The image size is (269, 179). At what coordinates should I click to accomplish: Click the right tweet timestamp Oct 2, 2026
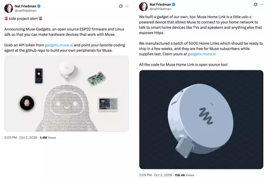click(163, 175)
